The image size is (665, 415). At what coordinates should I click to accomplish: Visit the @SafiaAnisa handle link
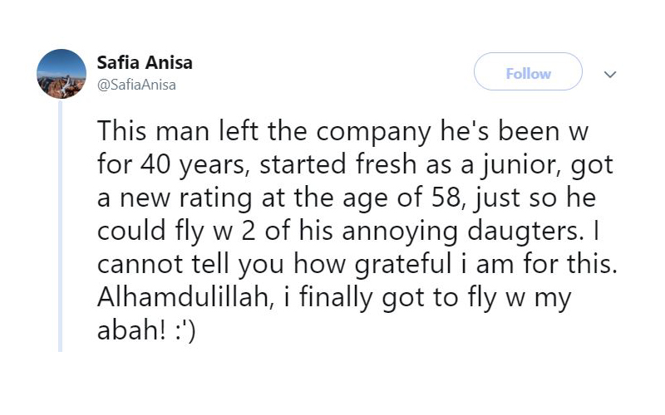click(136, 85)
